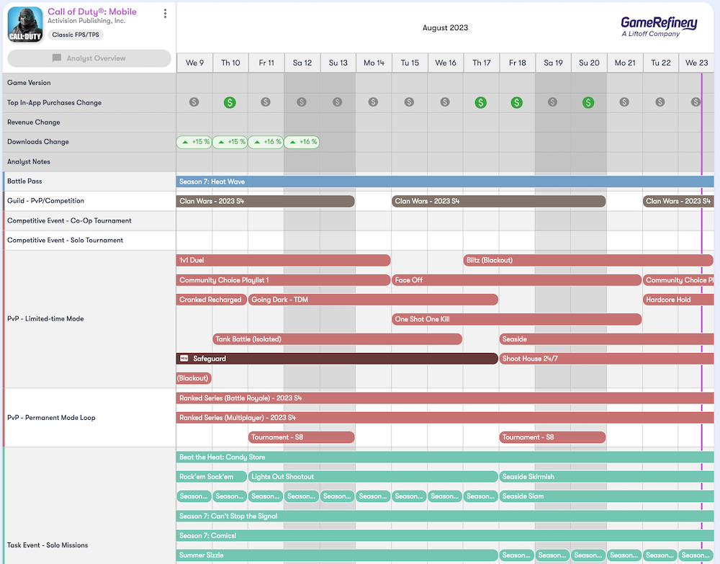Click the green purchase icon on Fr 18

516,102
